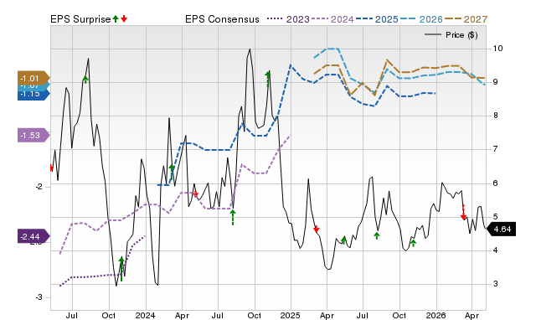Toggle the 2026 consensus legend entry
This screenshot has width=536, height=320.
(421, 19)
